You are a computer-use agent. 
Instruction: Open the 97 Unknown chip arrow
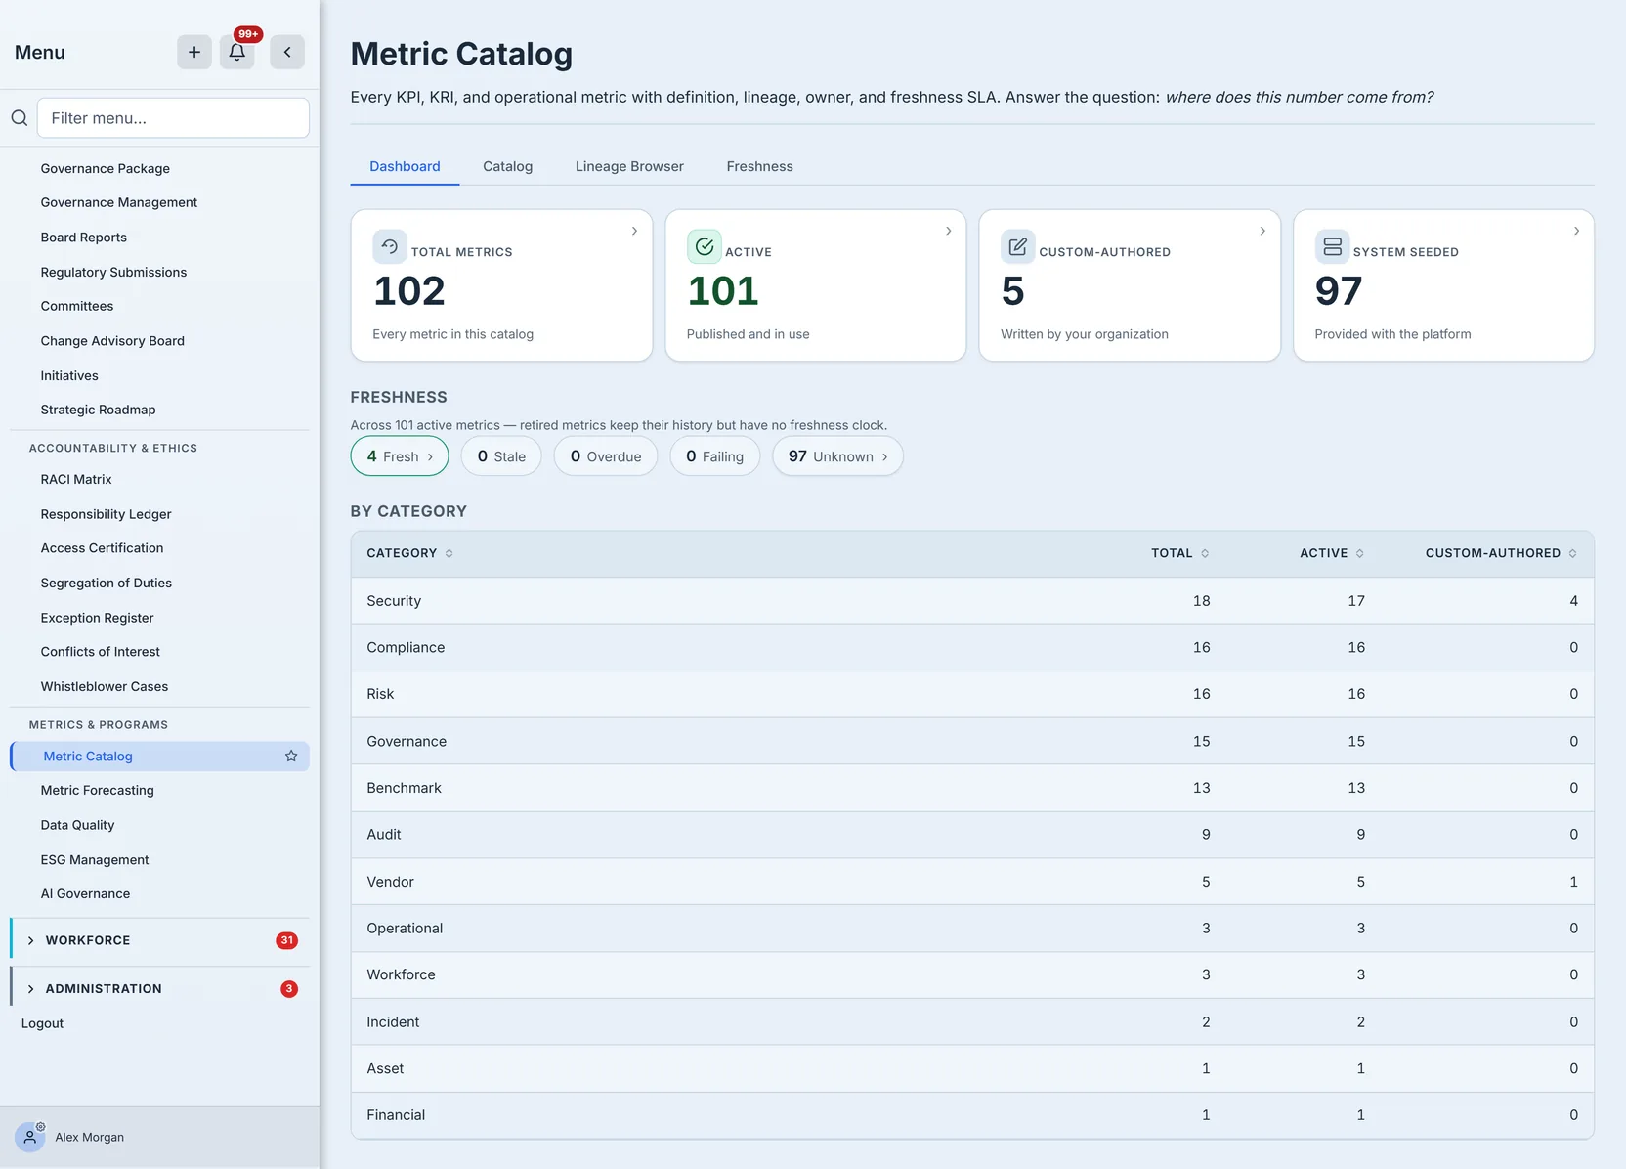(x=885, y=456)
